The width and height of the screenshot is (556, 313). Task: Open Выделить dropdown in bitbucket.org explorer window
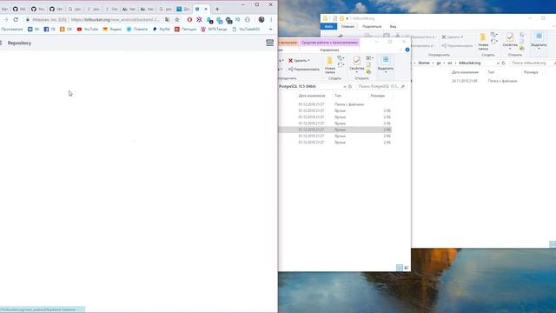click(539, 41)
